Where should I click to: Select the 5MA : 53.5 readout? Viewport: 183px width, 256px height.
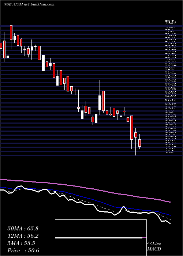(21, 243)
